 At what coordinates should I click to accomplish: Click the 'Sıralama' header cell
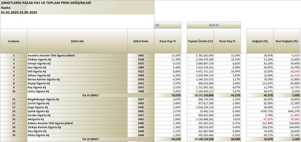14,41
